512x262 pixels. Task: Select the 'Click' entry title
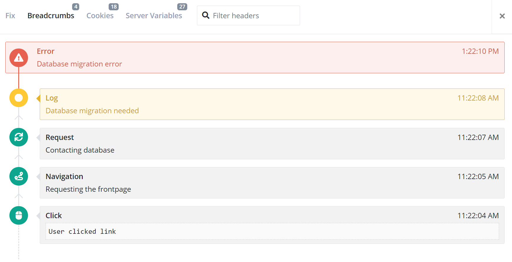tap(54, 216)
